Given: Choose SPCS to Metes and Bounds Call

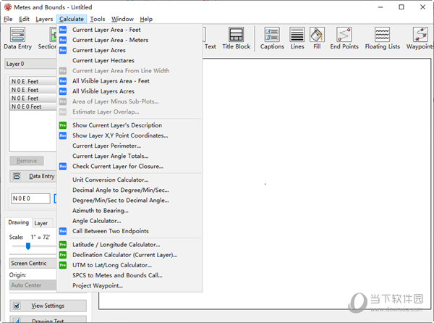Looking at the screenshot, I should [129, 275].
